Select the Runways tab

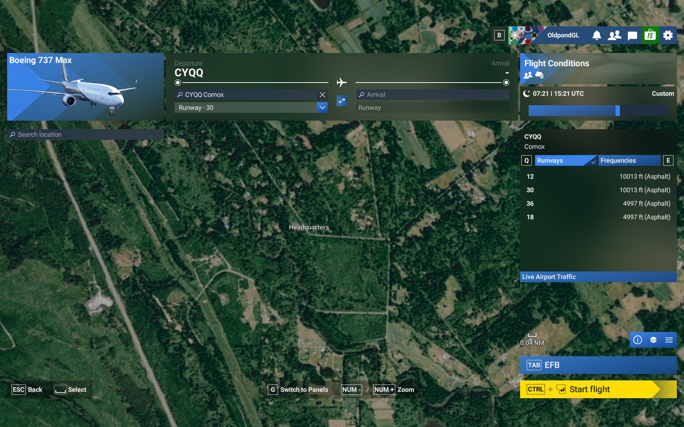(x=565, y=160)
